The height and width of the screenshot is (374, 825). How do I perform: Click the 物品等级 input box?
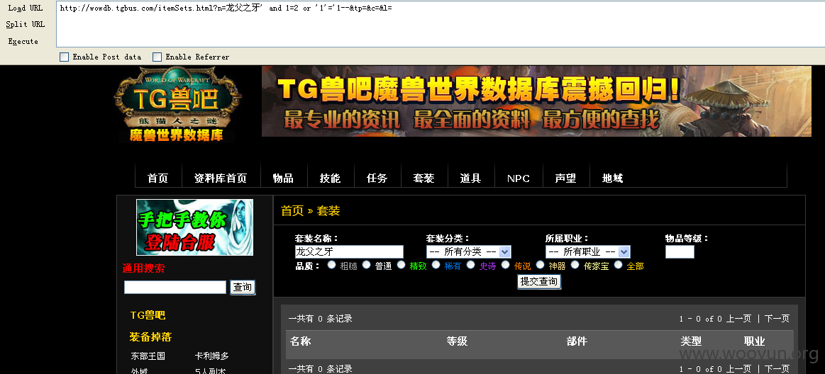tap(680, 251)
